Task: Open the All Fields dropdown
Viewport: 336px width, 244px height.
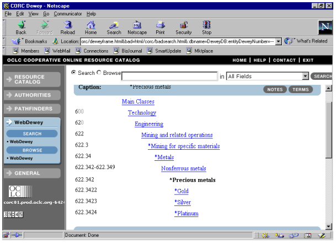Action: [268, 77]
